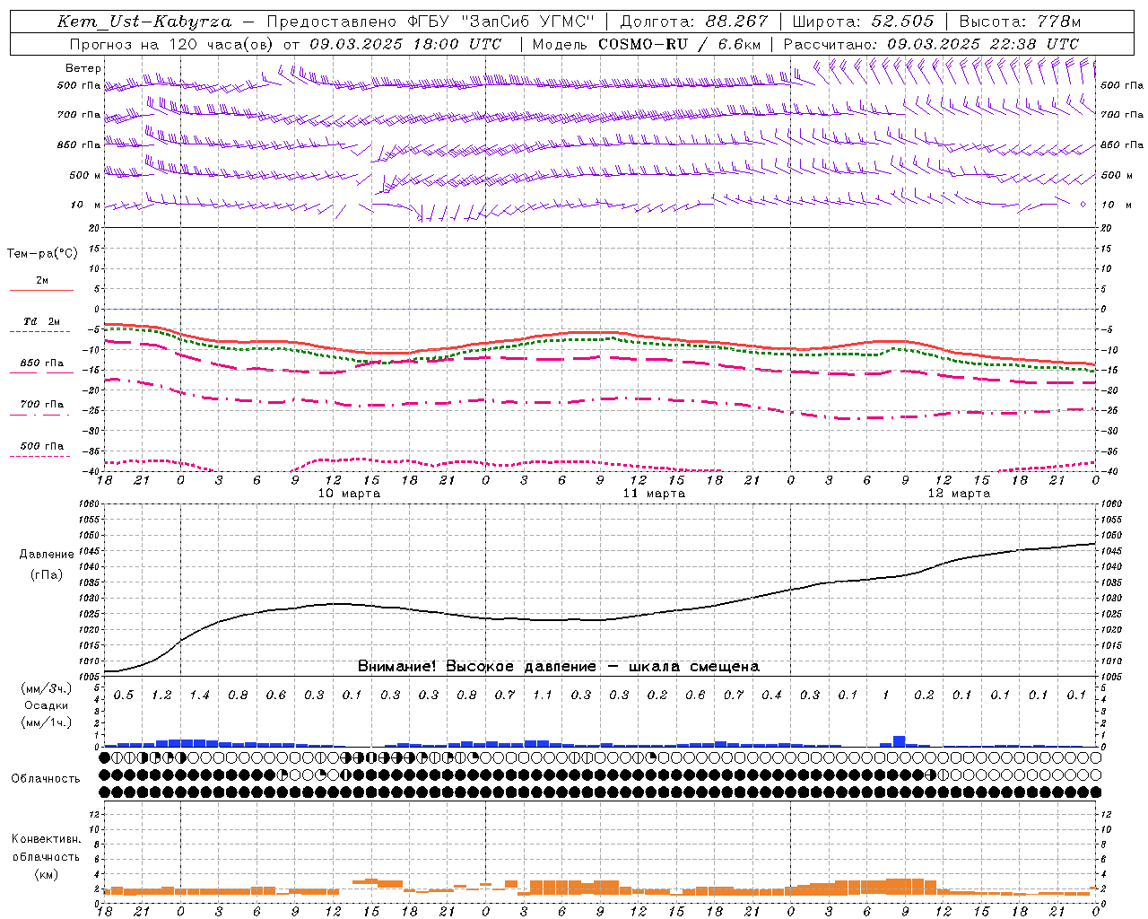Viewport: 1148px width, 919px height.
Task: Click the 'Конвективн.' convective cloud label
Action: click(x=46, y=839)
